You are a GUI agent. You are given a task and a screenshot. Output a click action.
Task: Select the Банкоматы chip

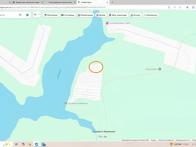pyautogui.click(x=151, y=15)
